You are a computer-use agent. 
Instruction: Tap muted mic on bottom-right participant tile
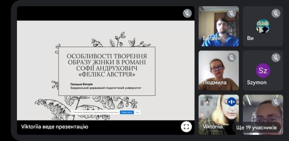tap(276, 102)
